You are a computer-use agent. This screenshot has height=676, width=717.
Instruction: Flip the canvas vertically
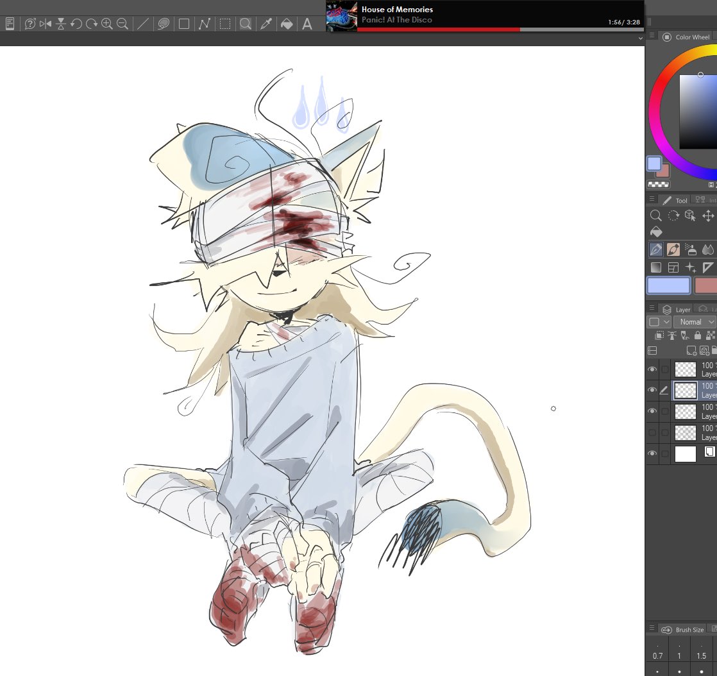pos(61,24)
